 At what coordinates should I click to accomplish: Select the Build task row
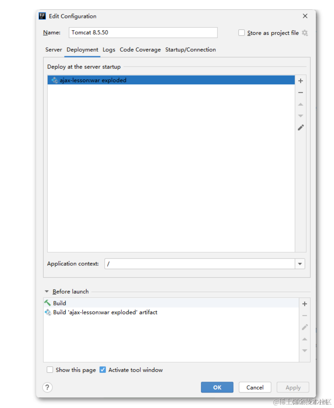171,303
